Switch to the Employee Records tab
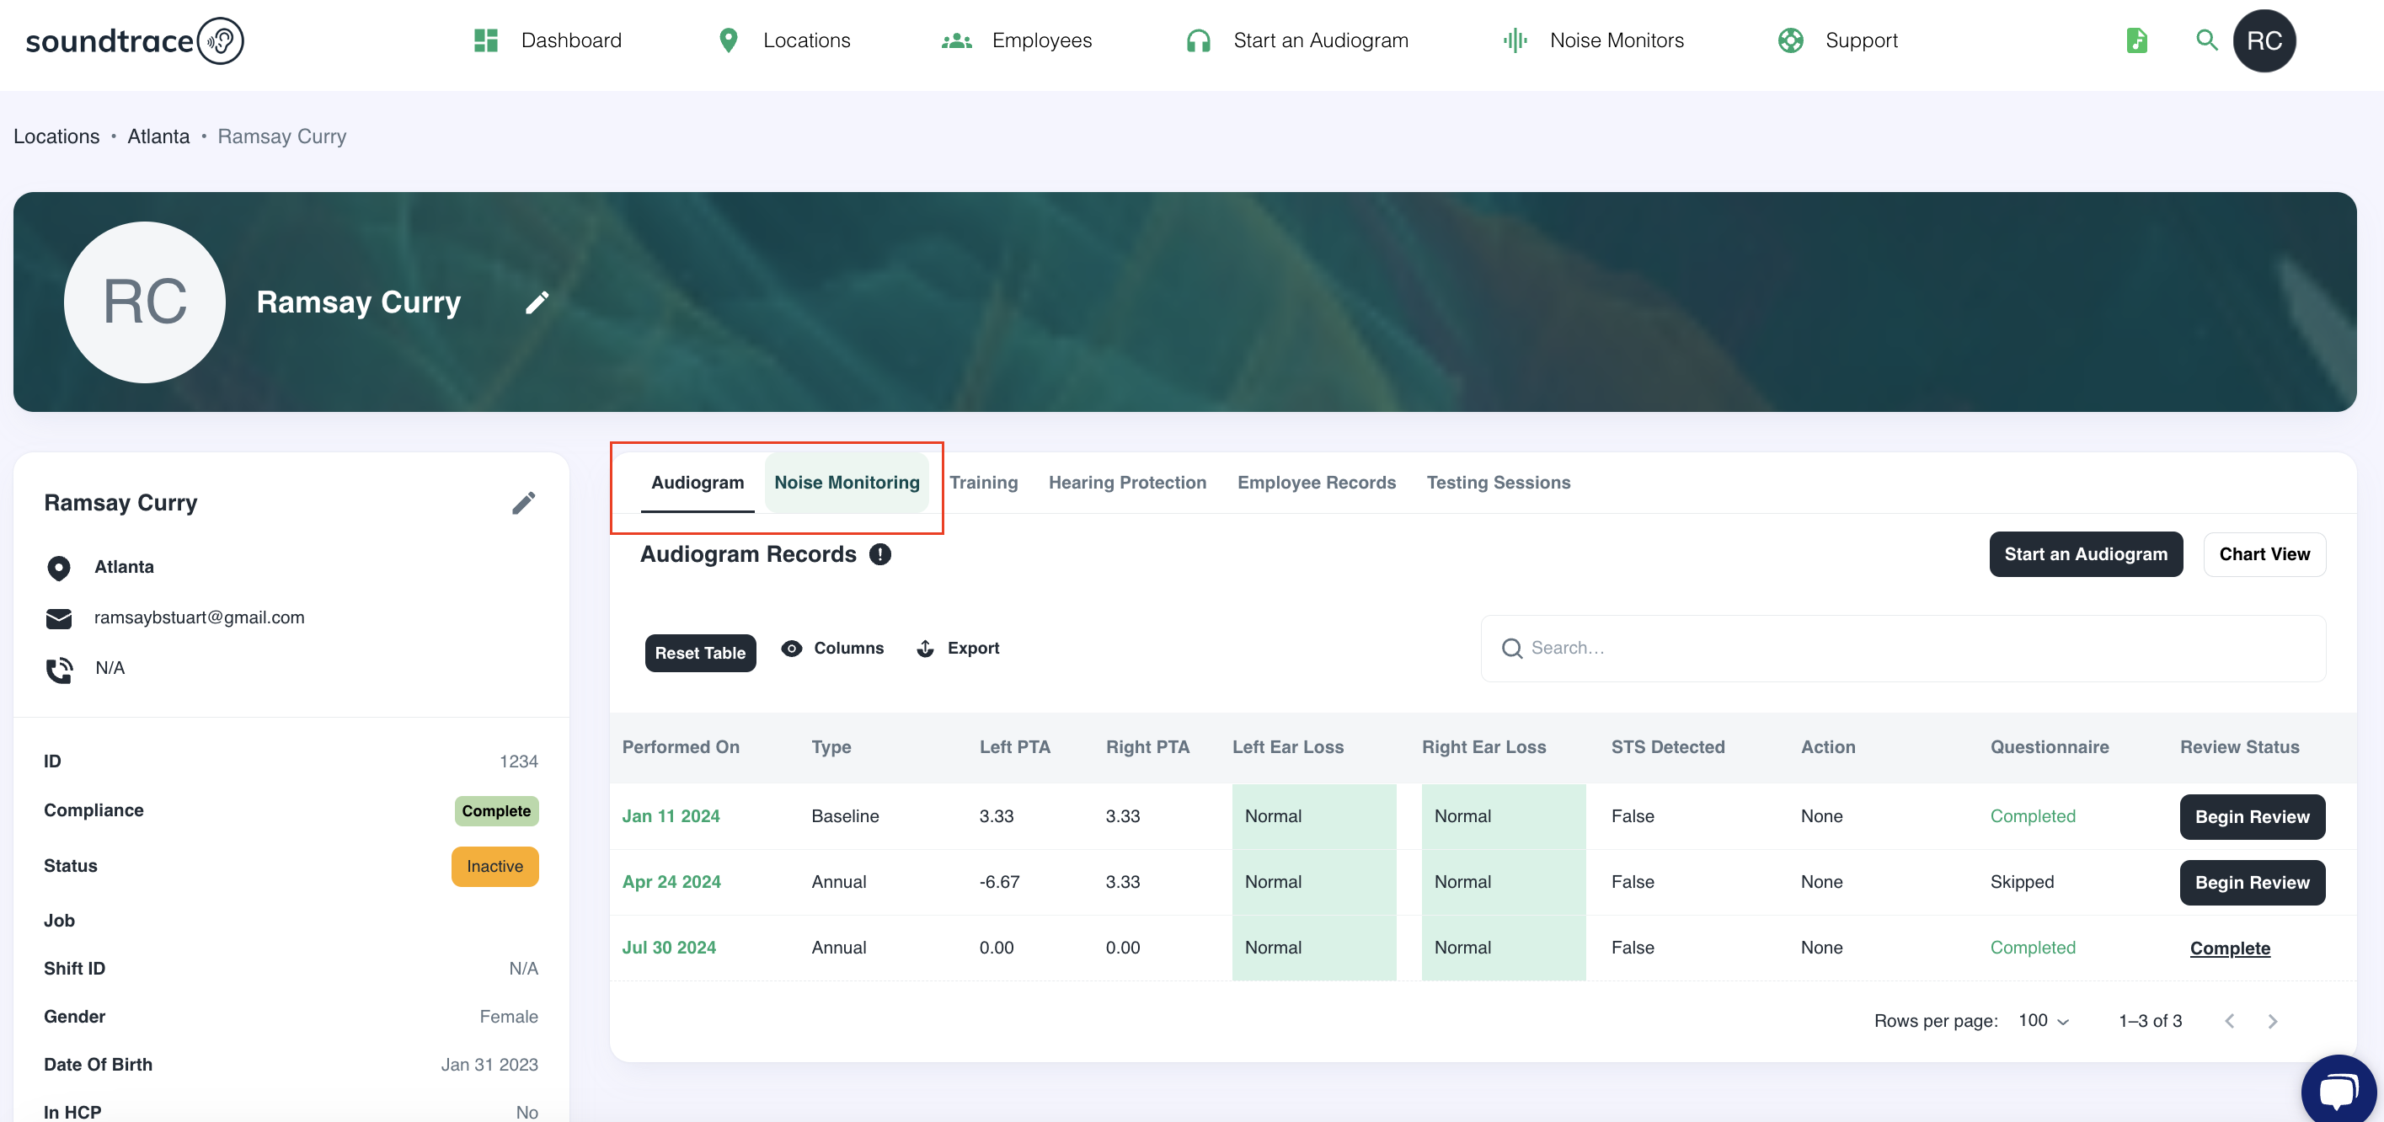This screenshot has width=2384, height=1122. click(1316, 483)
